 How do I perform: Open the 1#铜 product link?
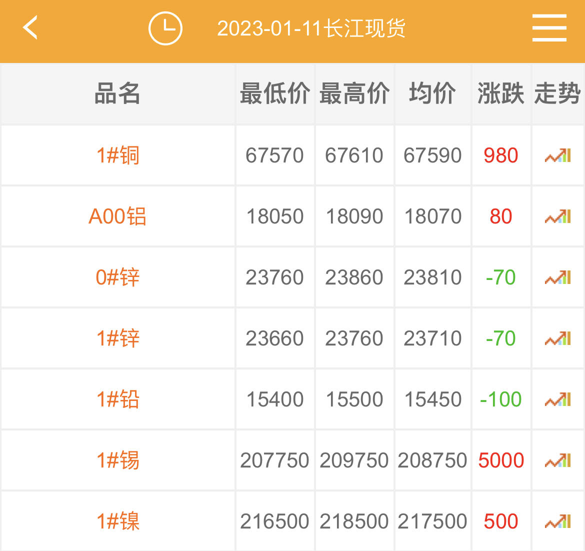coord(118,155)
